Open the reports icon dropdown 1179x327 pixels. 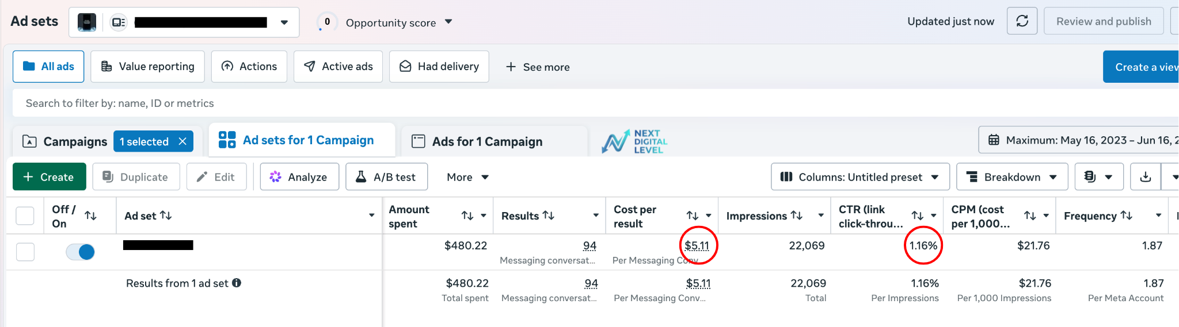tap(1098, 177)
